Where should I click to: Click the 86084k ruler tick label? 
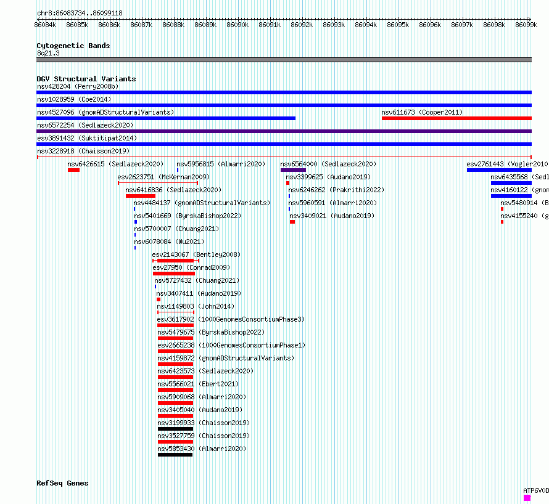point(45,25)
